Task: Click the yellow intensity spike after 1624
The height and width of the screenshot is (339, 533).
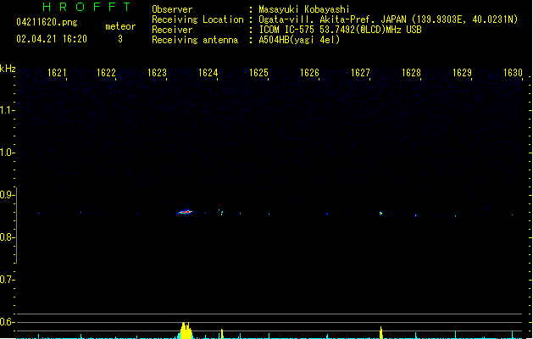Action: [x=222, y=334]
